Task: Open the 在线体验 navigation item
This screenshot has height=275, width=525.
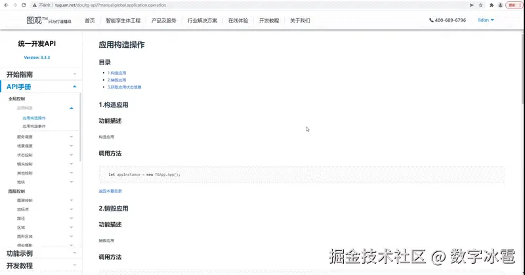Action: coord(238,20)
